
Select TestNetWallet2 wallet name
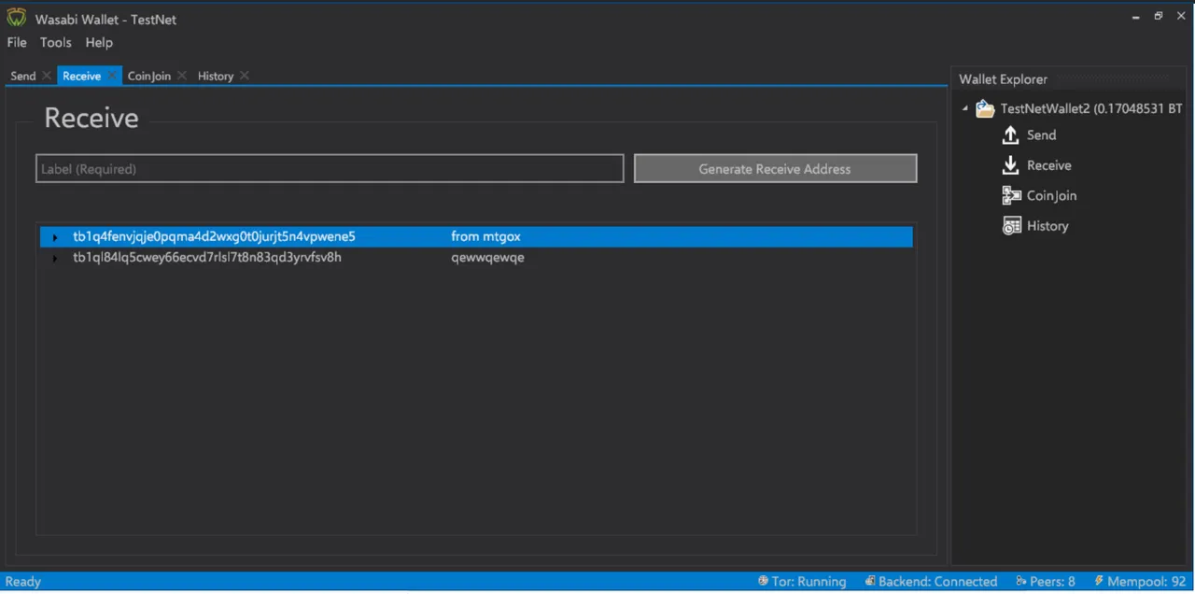tap(1091, 108)
